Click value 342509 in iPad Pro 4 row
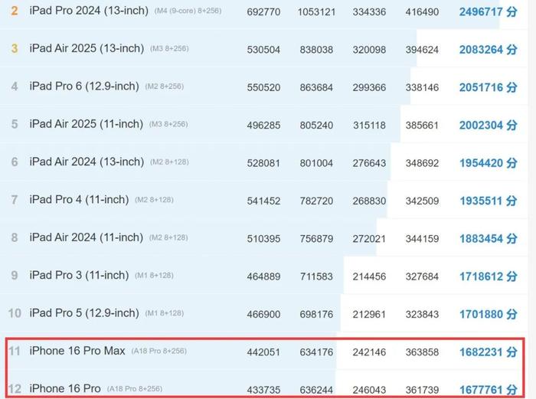Screen dimensions: 536x399 (422, 201)
